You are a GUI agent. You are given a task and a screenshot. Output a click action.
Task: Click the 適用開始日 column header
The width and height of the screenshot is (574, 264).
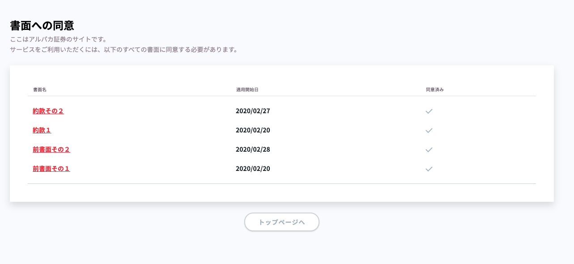(x=247, y=89)
